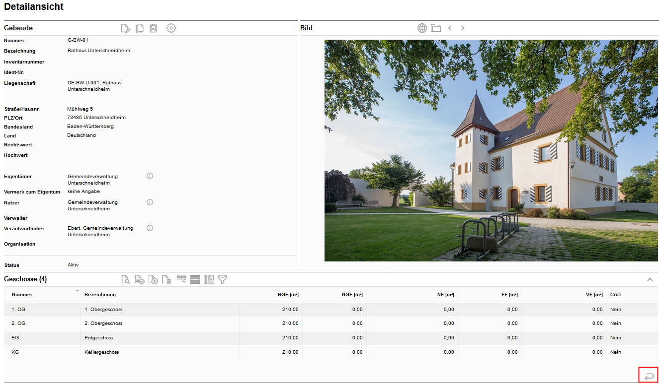
Task: Click the BGF [m²] column header
Action: point(288,295)
